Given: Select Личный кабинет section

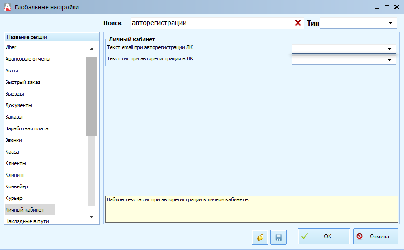Looking at the screenshot, I should (30, 210).
